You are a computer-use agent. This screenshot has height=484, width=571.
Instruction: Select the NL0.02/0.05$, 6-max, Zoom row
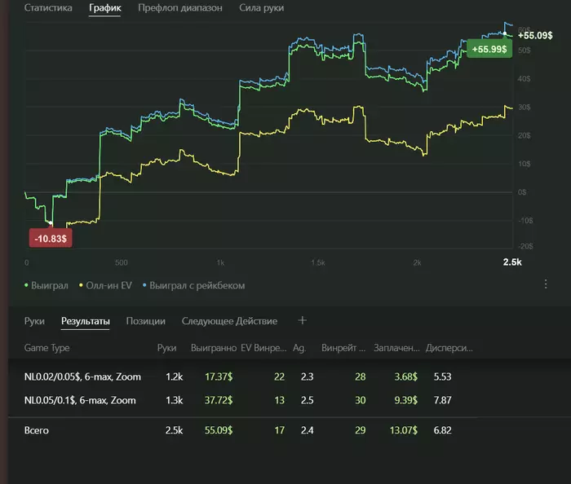[x=290, y=376]
